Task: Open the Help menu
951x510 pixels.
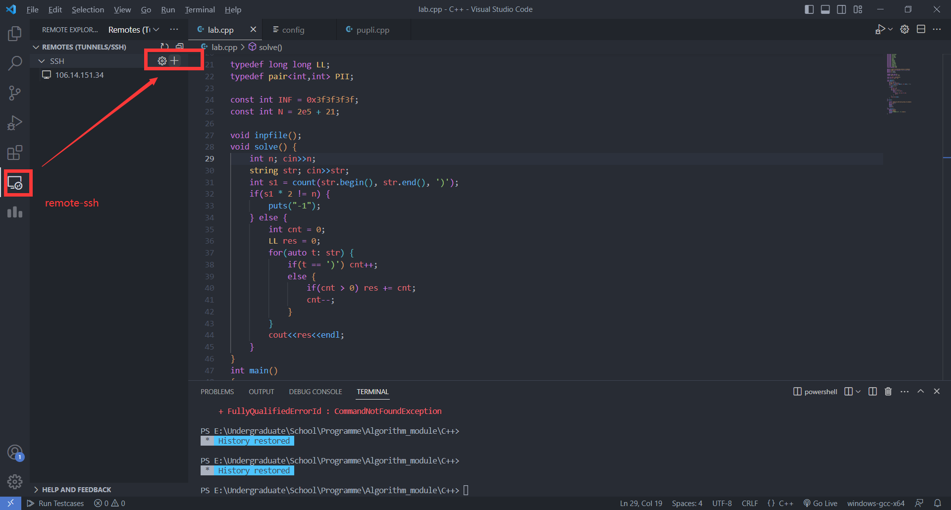Action: [x=233, y=9]
